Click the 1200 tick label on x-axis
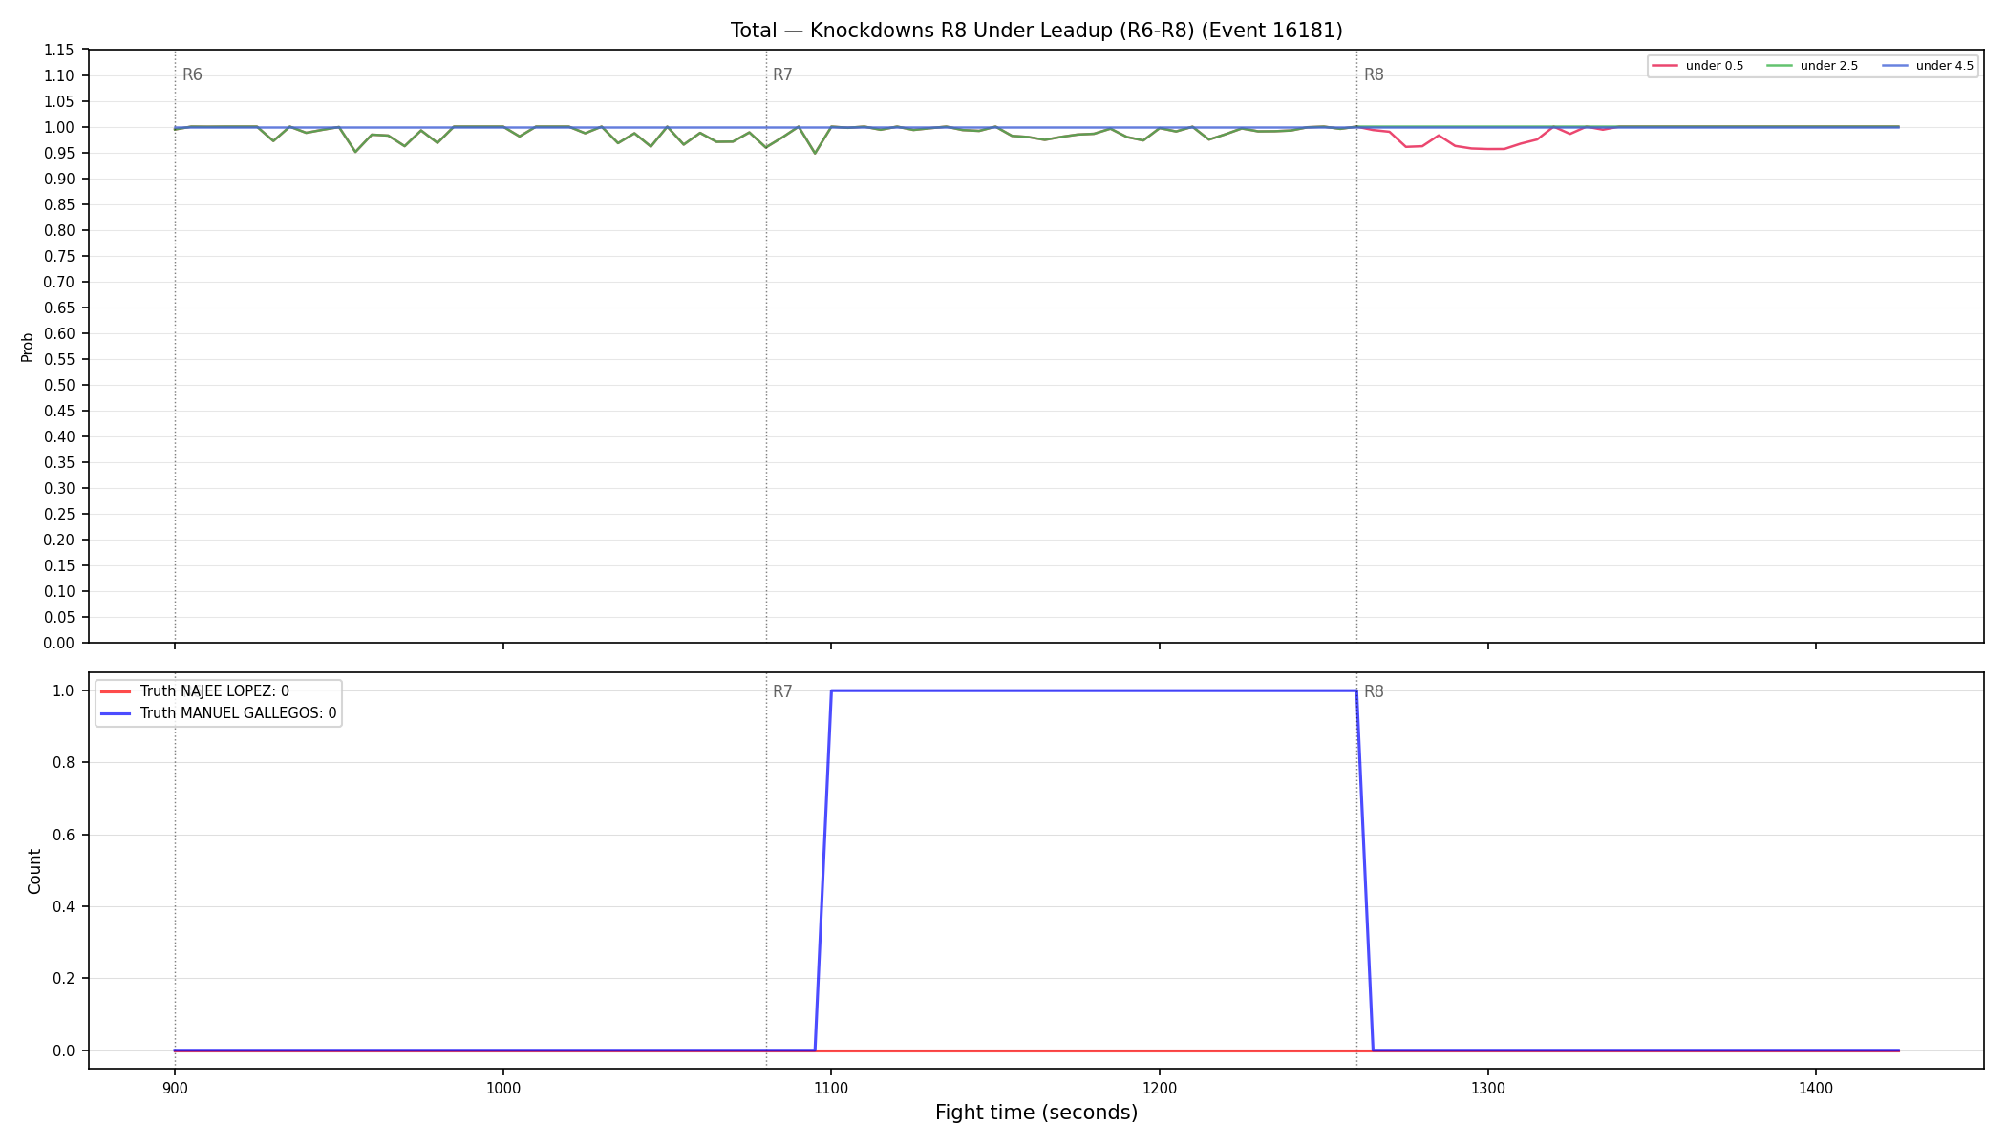The height and width of the screenshot is (1146, 2006). coord(1160,1088)
